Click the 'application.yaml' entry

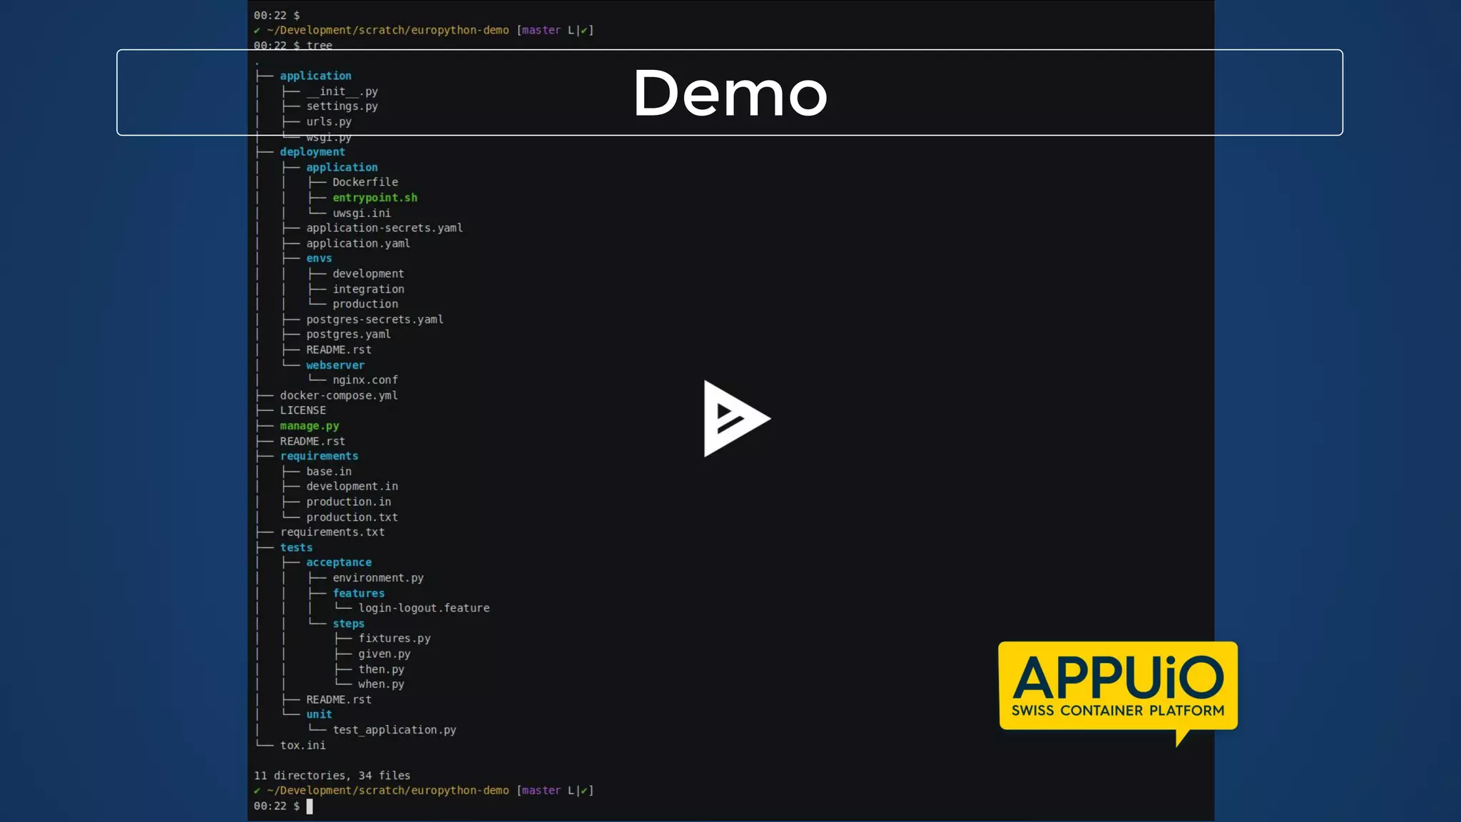pos(358,243)
